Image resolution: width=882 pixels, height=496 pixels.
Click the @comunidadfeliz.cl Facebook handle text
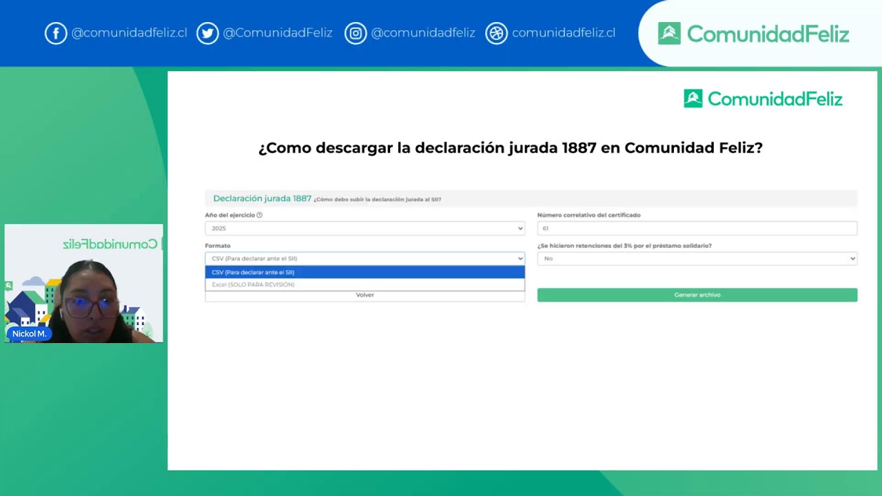[130, 33]
